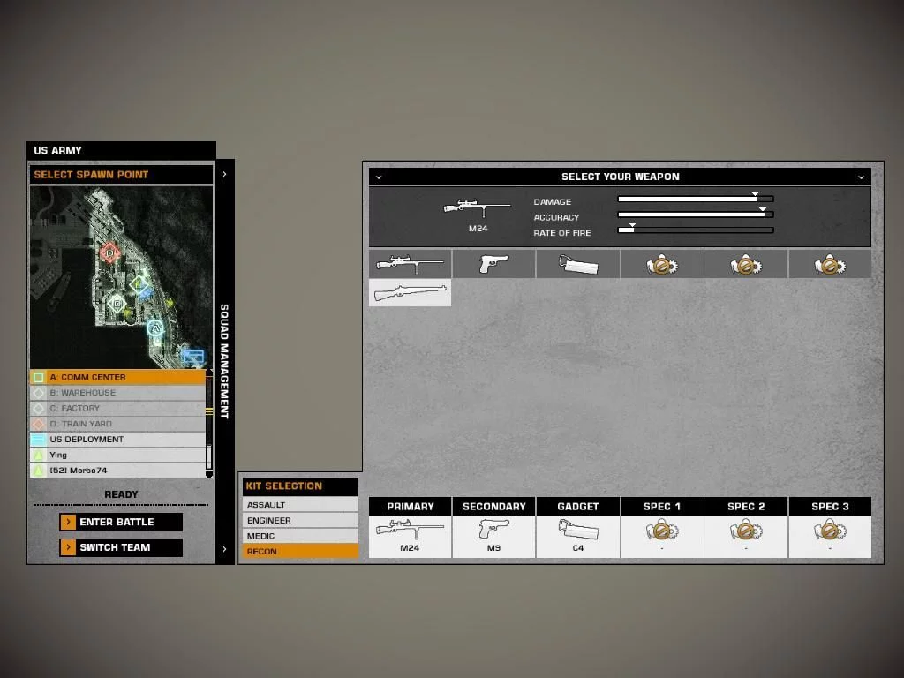Click the Gadget column header
The width and height of the screenshot is (904, 678).
pyautogui.click(x=578, y=506)
